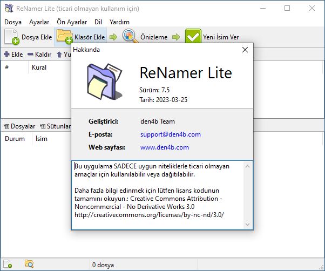325x271 pixels.
Task: Click the Tarih: 2023-03-25 date text
Action: click(x=164, y=100)
